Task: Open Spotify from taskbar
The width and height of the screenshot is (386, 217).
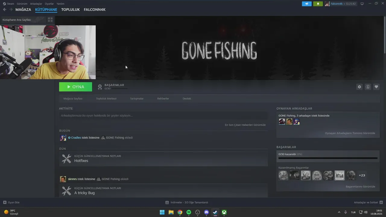Action: coord(189,212)
